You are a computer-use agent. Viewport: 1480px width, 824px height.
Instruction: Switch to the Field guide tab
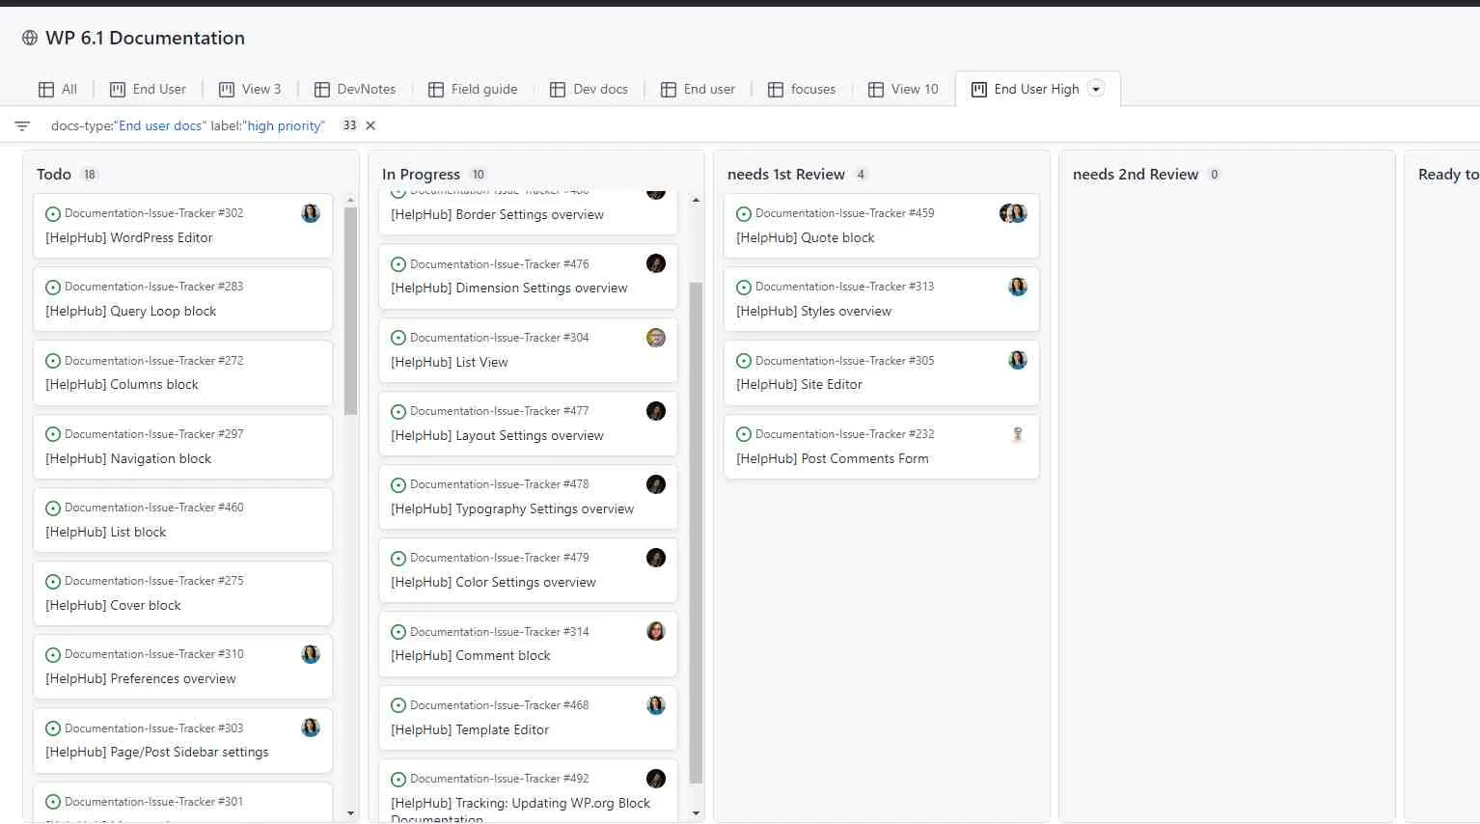473,89
